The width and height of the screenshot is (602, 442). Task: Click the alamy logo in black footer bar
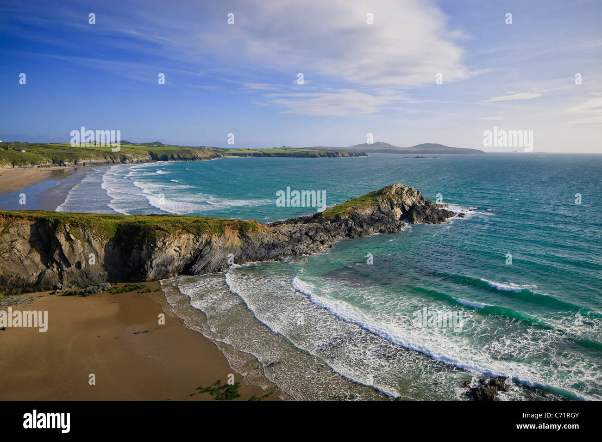(46, 421)
